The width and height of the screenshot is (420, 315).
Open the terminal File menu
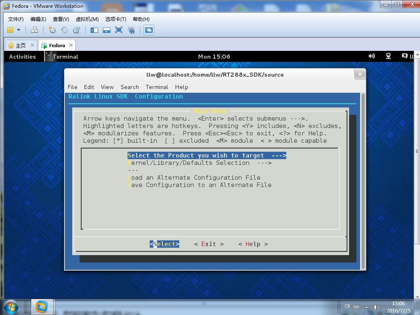[72, 87]
